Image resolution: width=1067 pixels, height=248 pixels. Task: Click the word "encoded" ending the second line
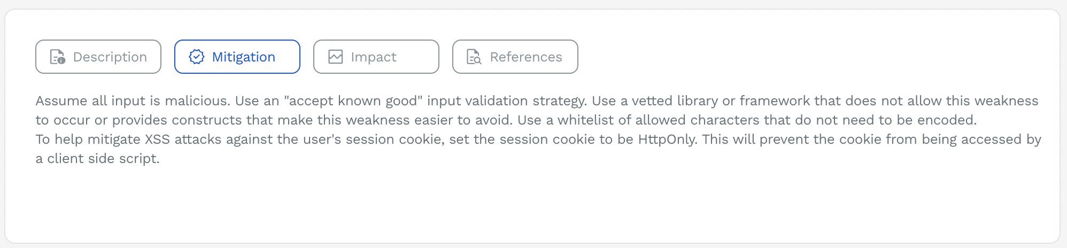tap(946, 120)
